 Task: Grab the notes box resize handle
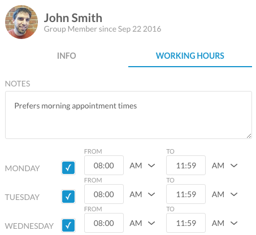click(249, 136)
